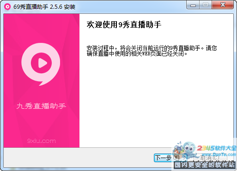Minimize the installer window

point(193,5)
